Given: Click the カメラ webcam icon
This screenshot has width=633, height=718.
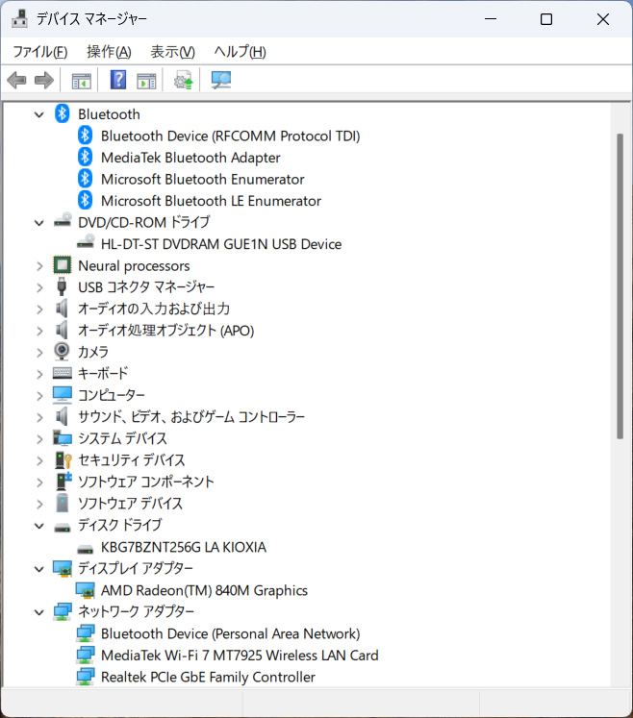Looking at the screenshot, I should (x=62, y=352).
